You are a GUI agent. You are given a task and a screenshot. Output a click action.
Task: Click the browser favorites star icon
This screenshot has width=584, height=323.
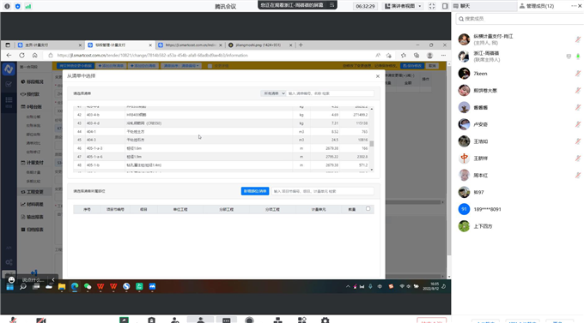pyautogui.click(x=404, y=56)
